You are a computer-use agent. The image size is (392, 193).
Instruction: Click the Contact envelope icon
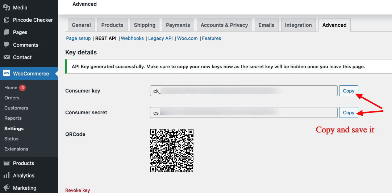click(7, 57)
